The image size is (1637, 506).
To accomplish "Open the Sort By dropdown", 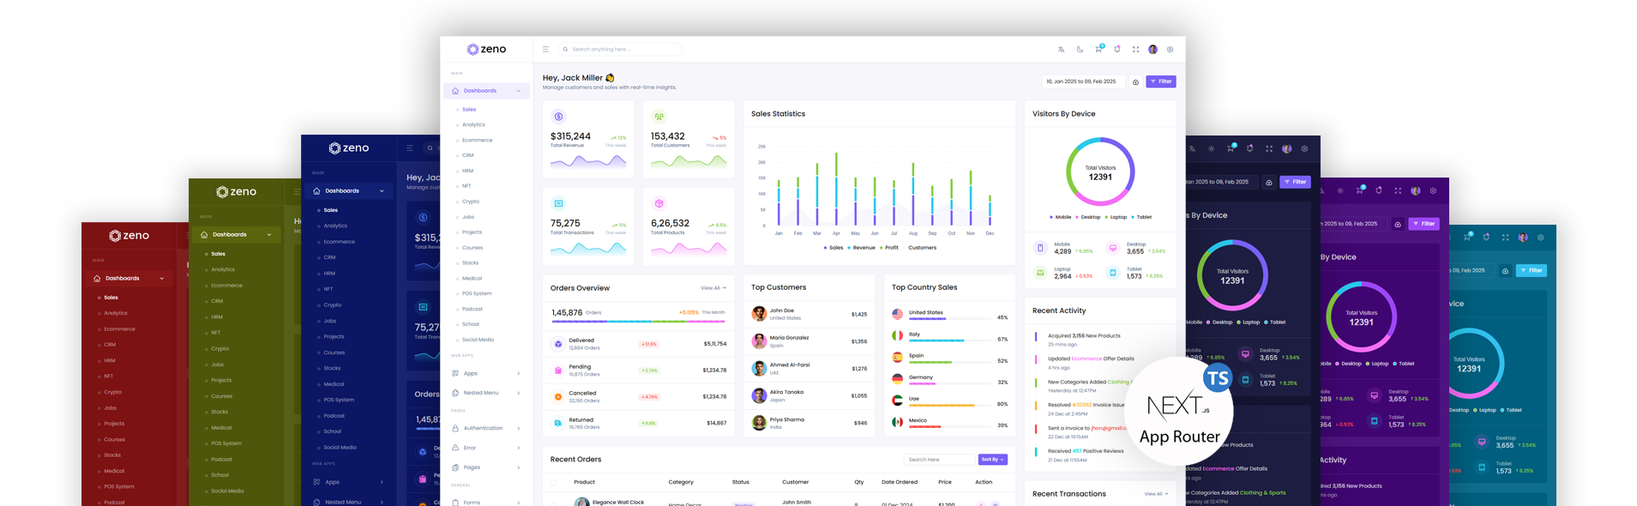I will (992, 460).
